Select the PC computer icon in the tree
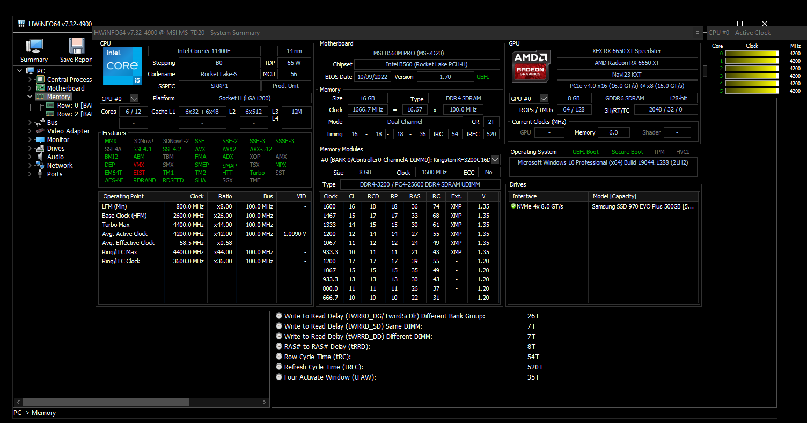 point(30,71)
